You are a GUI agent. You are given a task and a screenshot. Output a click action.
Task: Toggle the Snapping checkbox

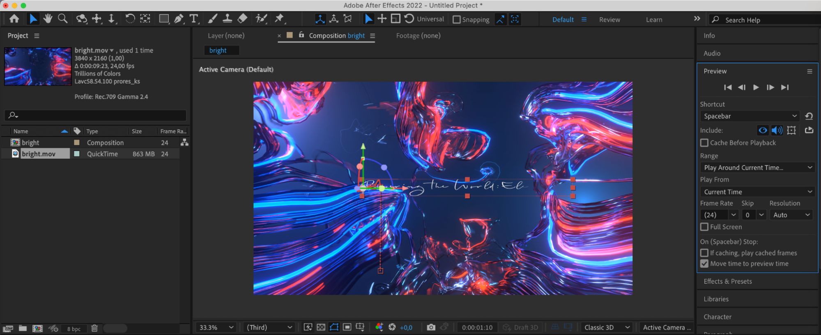point(456,20)
